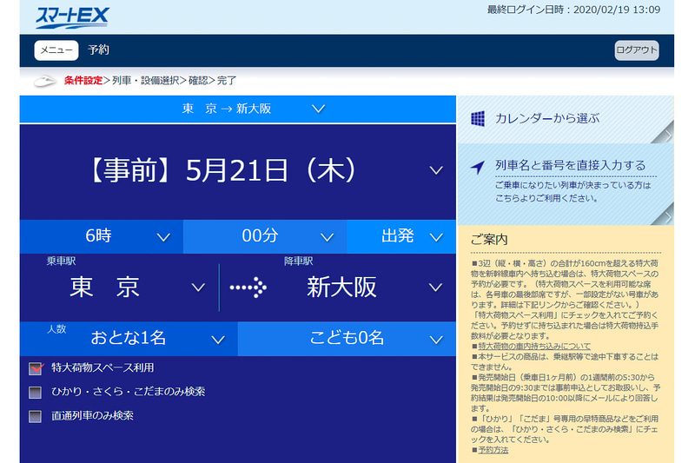Enable ひかり・さくら・こだまのみ検索 checkbox
This screenshot has width=695, height=463.
[35, 392]
